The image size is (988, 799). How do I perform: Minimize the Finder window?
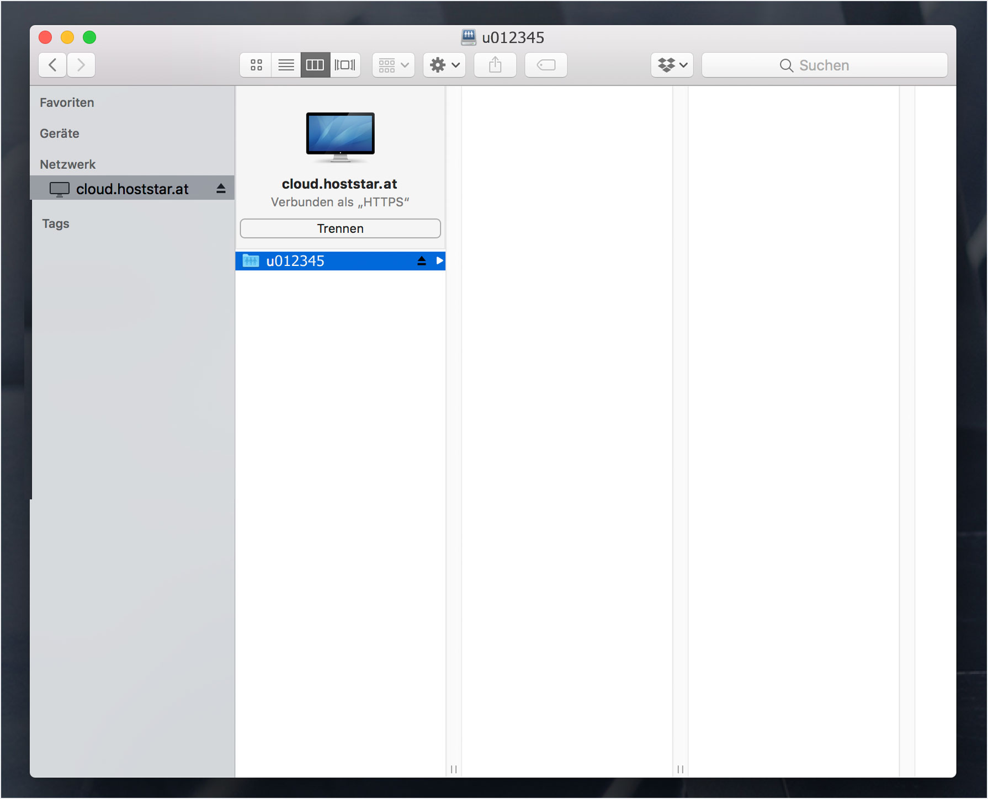[x=67, y=37]
